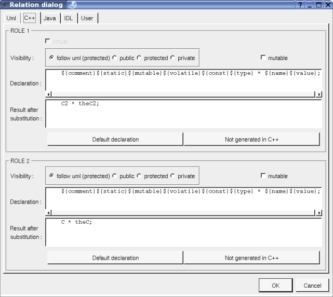Click the Role 1 declaration horizontal scrollbar track

[x=183, y=95]
